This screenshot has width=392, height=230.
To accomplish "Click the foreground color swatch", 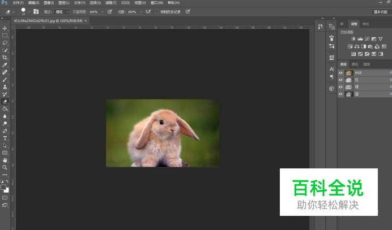I will point(3,186).
